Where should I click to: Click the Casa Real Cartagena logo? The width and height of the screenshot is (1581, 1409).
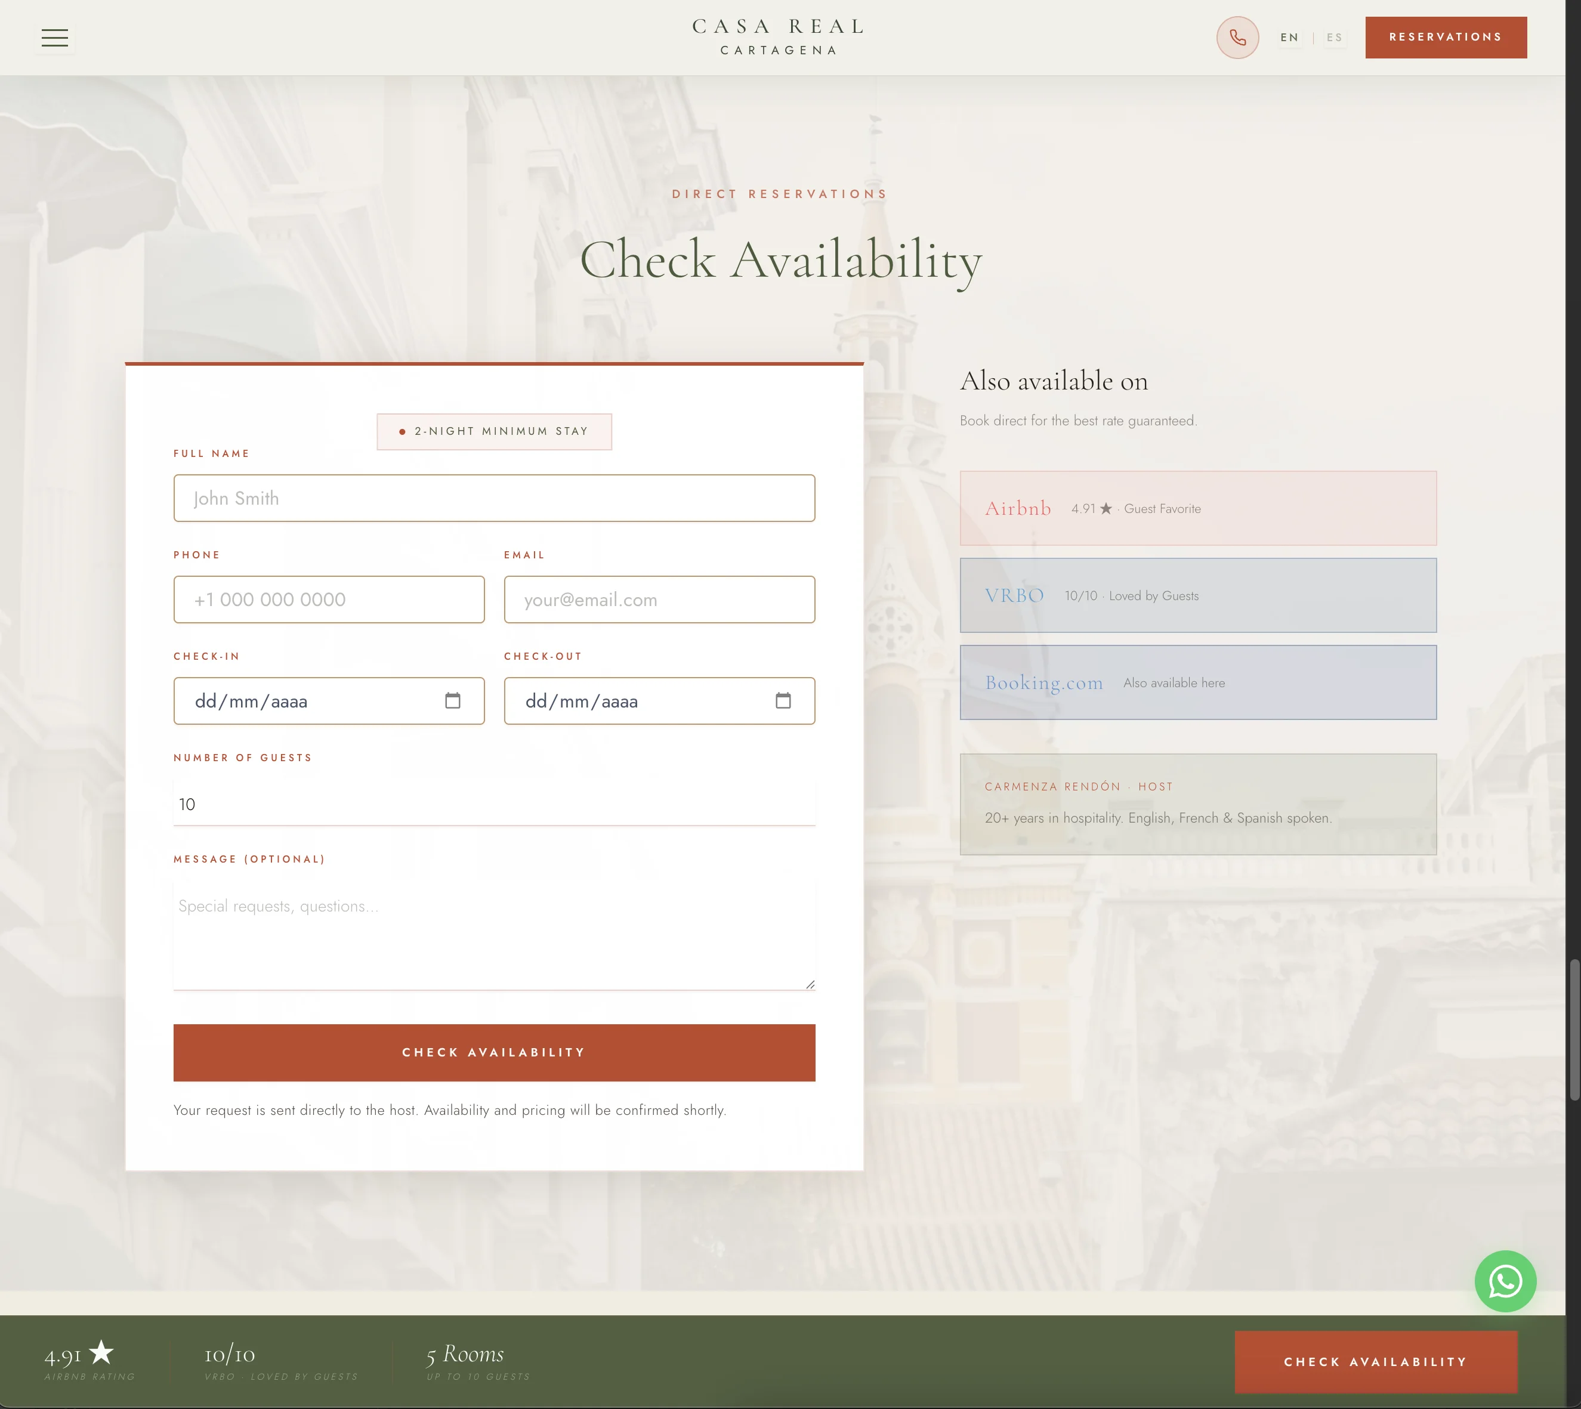(778, 37)
